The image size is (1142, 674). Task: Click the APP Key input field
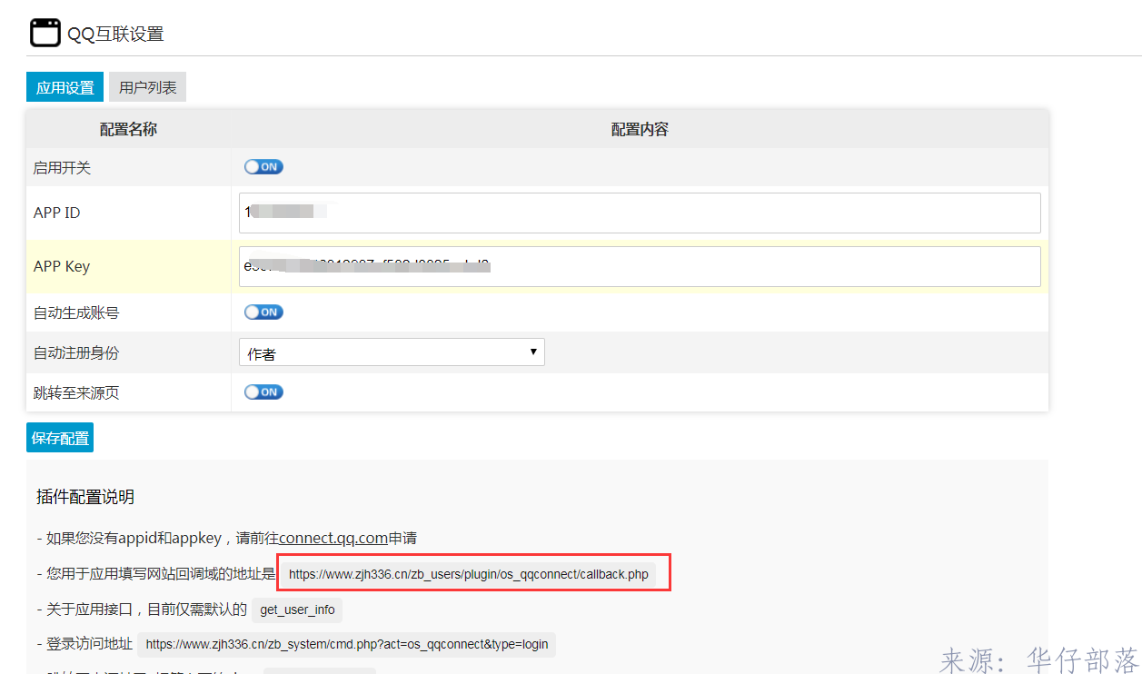(640, 266)
